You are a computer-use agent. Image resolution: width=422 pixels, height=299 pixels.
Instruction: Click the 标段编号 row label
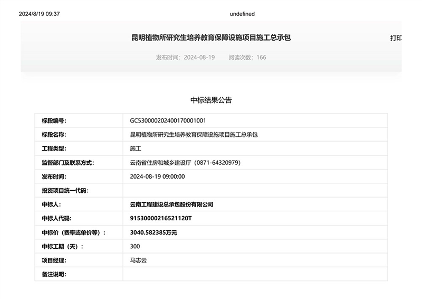click(x=54, y=121)
